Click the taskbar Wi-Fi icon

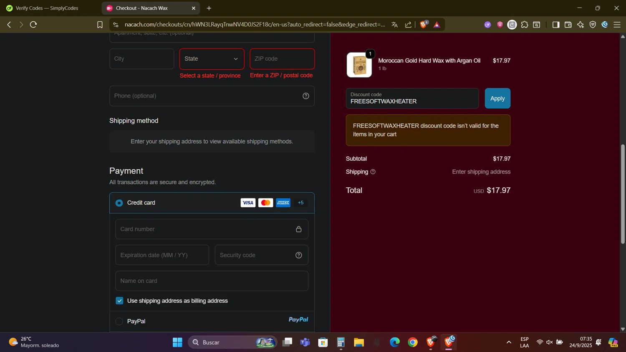[540, 342]
